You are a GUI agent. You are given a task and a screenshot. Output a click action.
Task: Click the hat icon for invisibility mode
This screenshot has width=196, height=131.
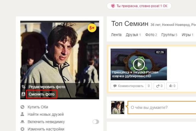point(22,121)
